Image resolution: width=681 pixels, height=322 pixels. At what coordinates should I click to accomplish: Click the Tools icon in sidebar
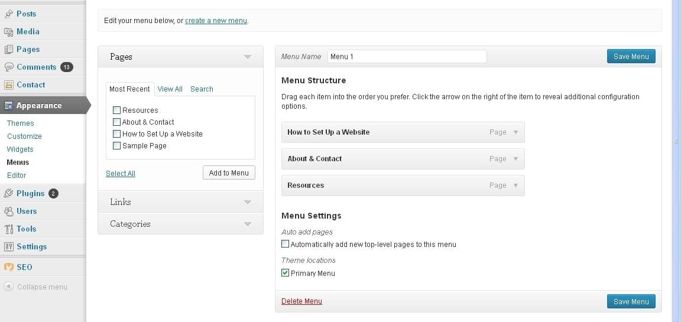coord(9,229)
